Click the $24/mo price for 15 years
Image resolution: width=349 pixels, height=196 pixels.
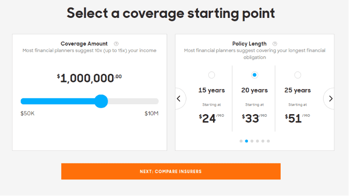[211, 119]
